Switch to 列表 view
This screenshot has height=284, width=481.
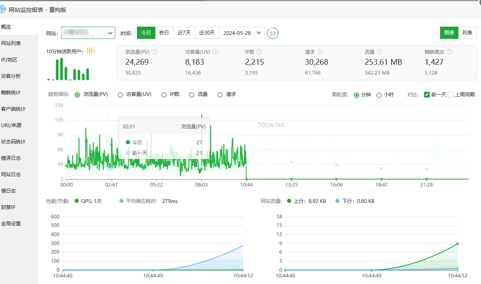coord(467,33)
